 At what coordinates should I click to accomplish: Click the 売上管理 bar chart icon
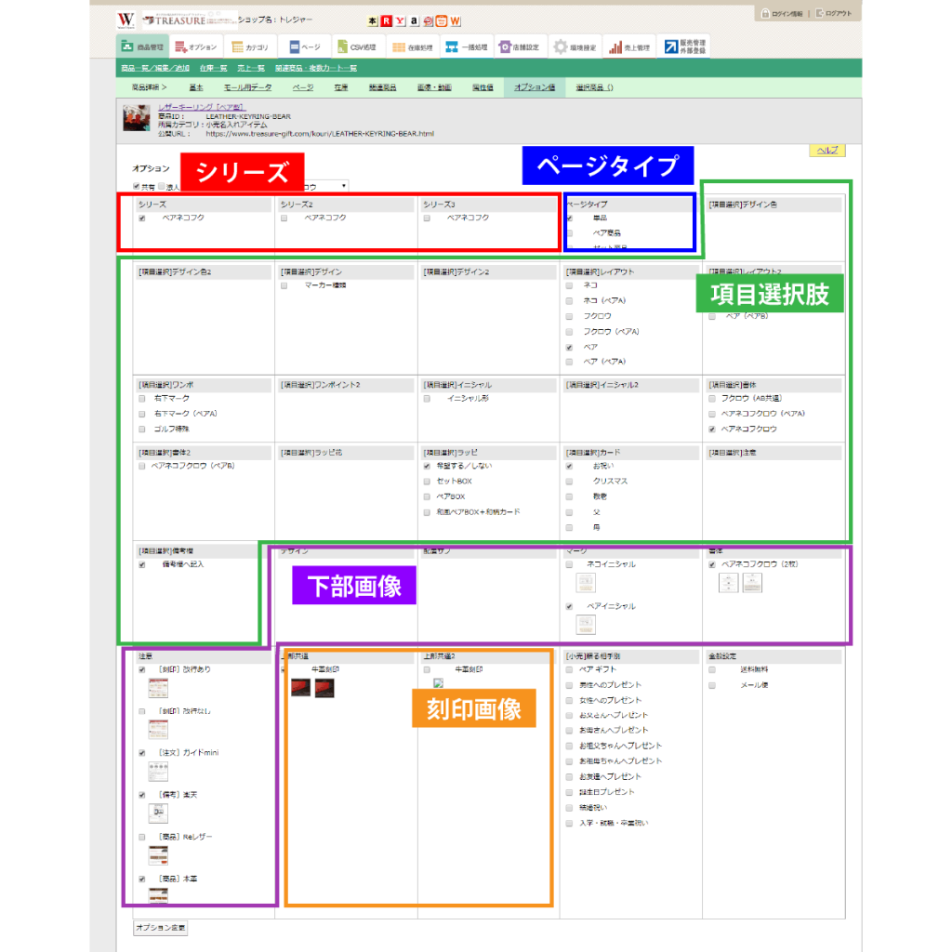coord(615,47)
